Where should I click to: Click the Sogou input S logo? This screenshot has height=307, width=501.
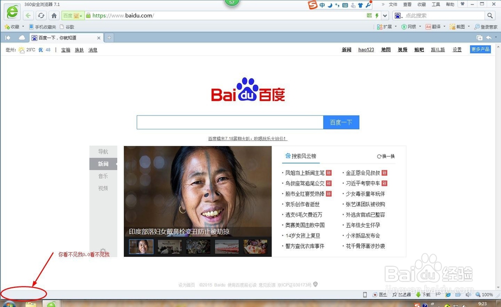coord(313,5)
